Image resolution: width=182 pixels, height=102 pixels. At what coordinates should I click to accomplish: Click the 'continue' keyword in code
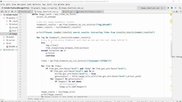50,56
